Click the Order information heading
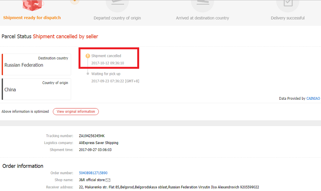 [x=23, y=166]
